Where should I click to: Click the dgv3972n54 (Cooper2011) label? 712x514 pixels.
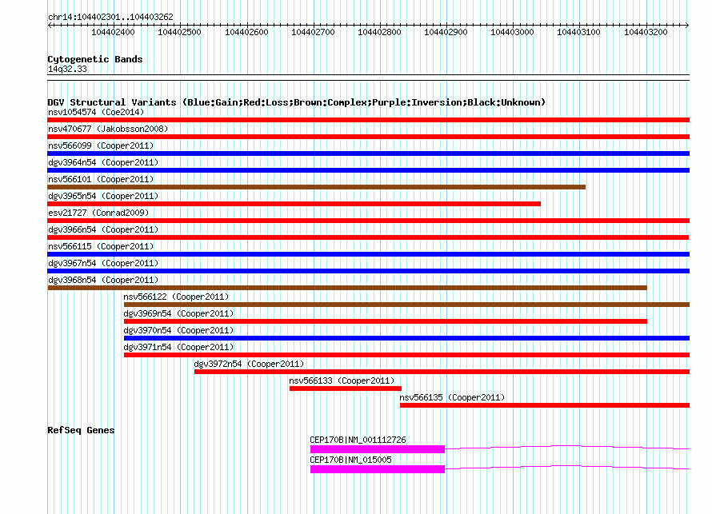coord(249,364)
